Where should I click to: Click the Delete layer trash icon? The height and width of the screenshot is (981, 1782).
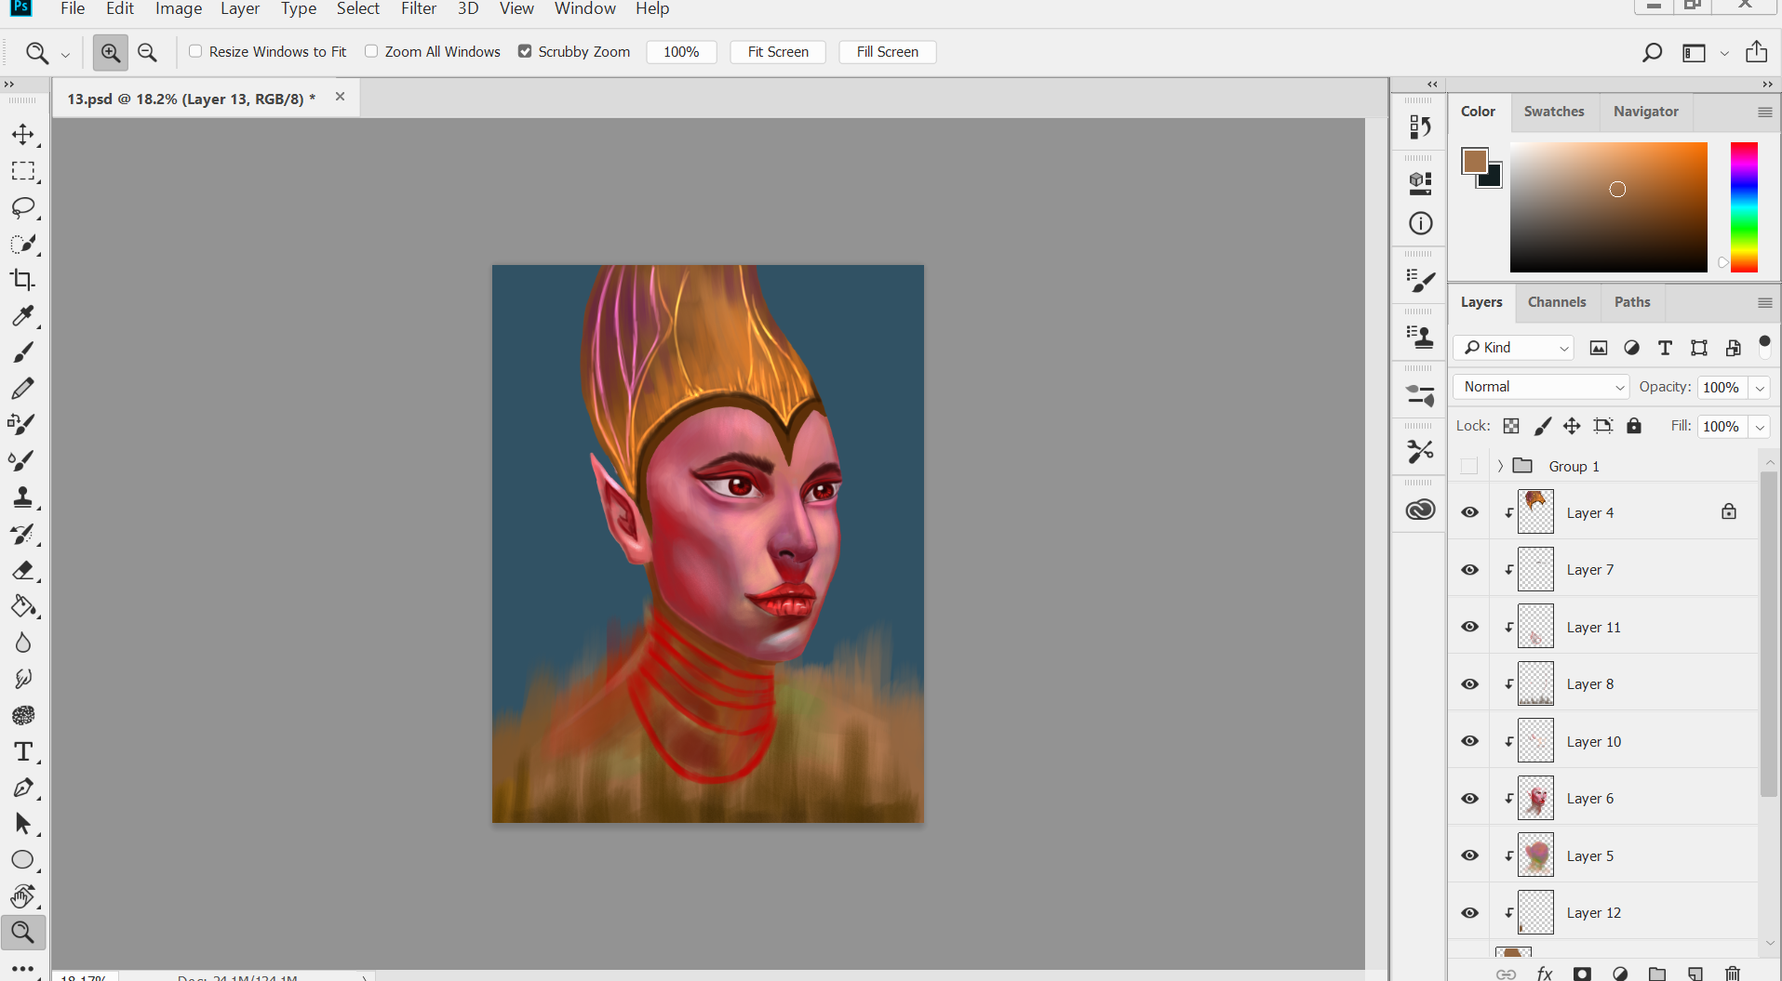pyautogui.click(x=1733, y=974)
